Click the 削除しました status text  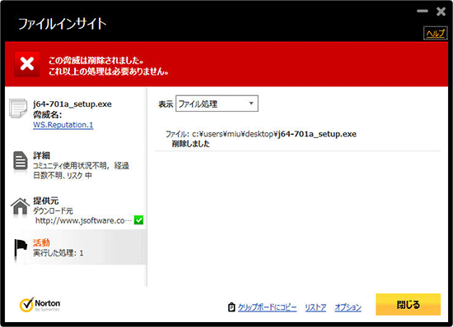pyautogui.click(x=191, y=144)
